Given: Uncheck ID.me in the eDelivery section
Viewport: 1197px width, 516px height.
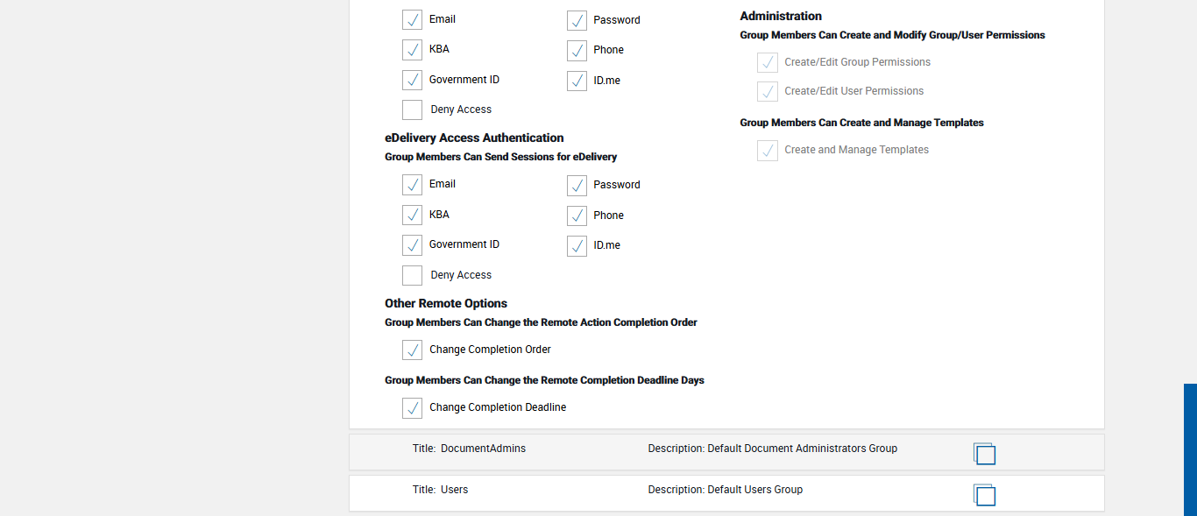Looking at the screenshot, I should click(577, 246).
